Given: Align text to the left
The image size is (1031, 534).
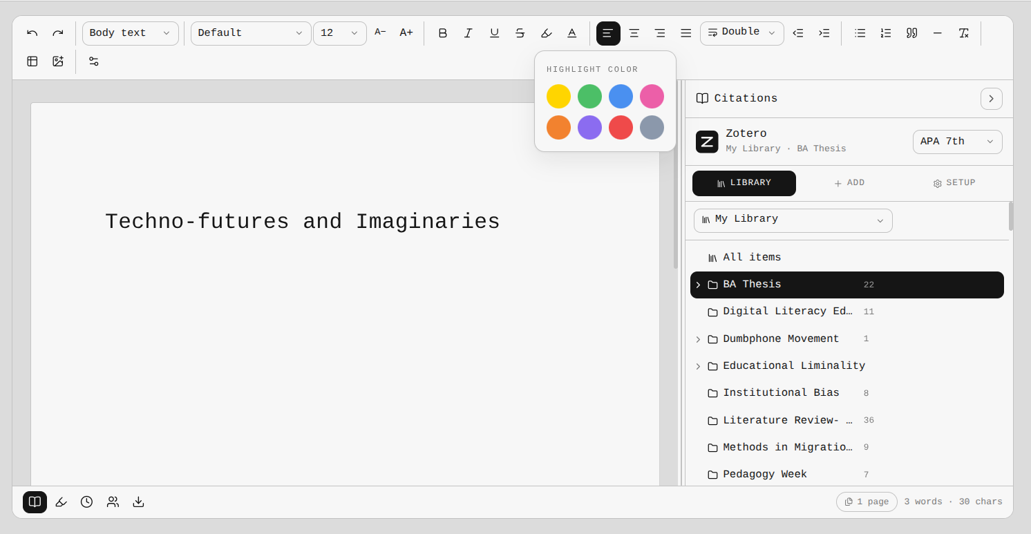Looking at the screenshot, I should [608, 33].
